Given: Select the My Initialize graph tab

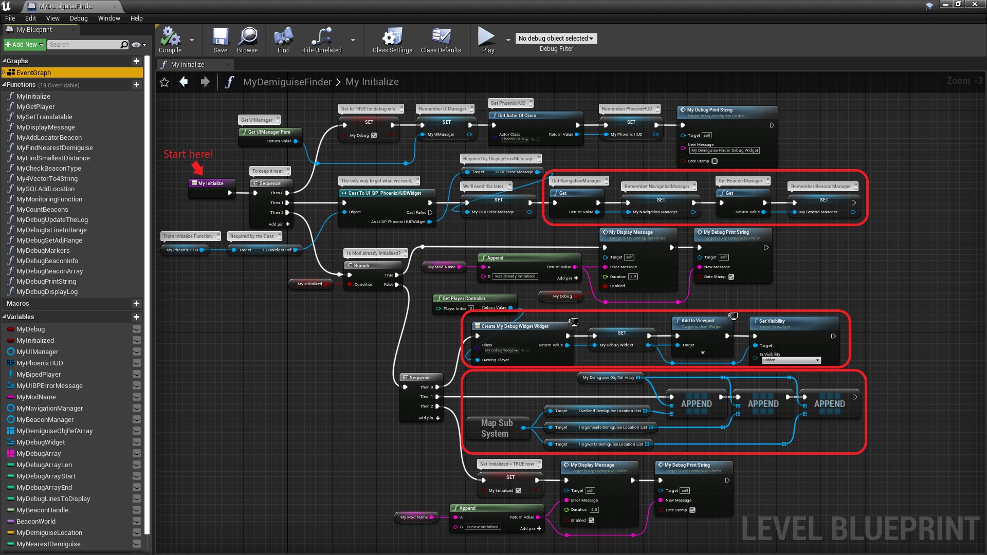Looking at the screenshot, I should click(x=195, y=65).
